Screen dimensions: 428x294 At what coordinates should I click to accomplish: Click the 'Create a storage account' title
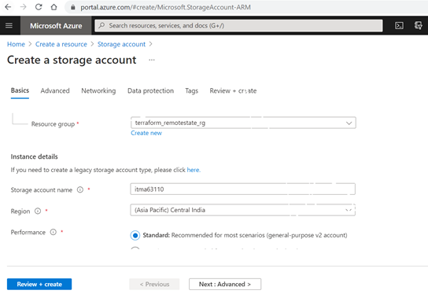(x=72, y=60)
